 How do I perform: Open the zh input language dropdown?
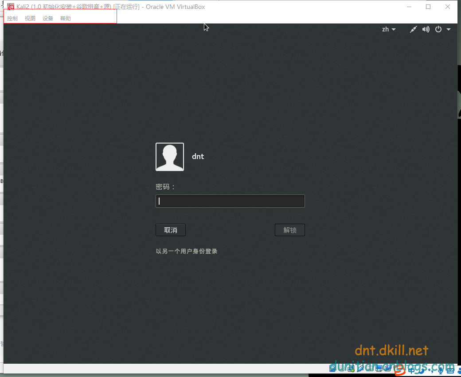tap(389, 29)
